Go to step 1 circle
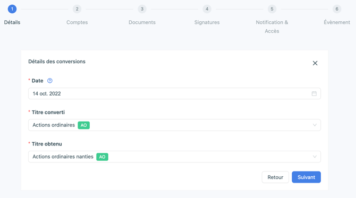 click(12, 9)
